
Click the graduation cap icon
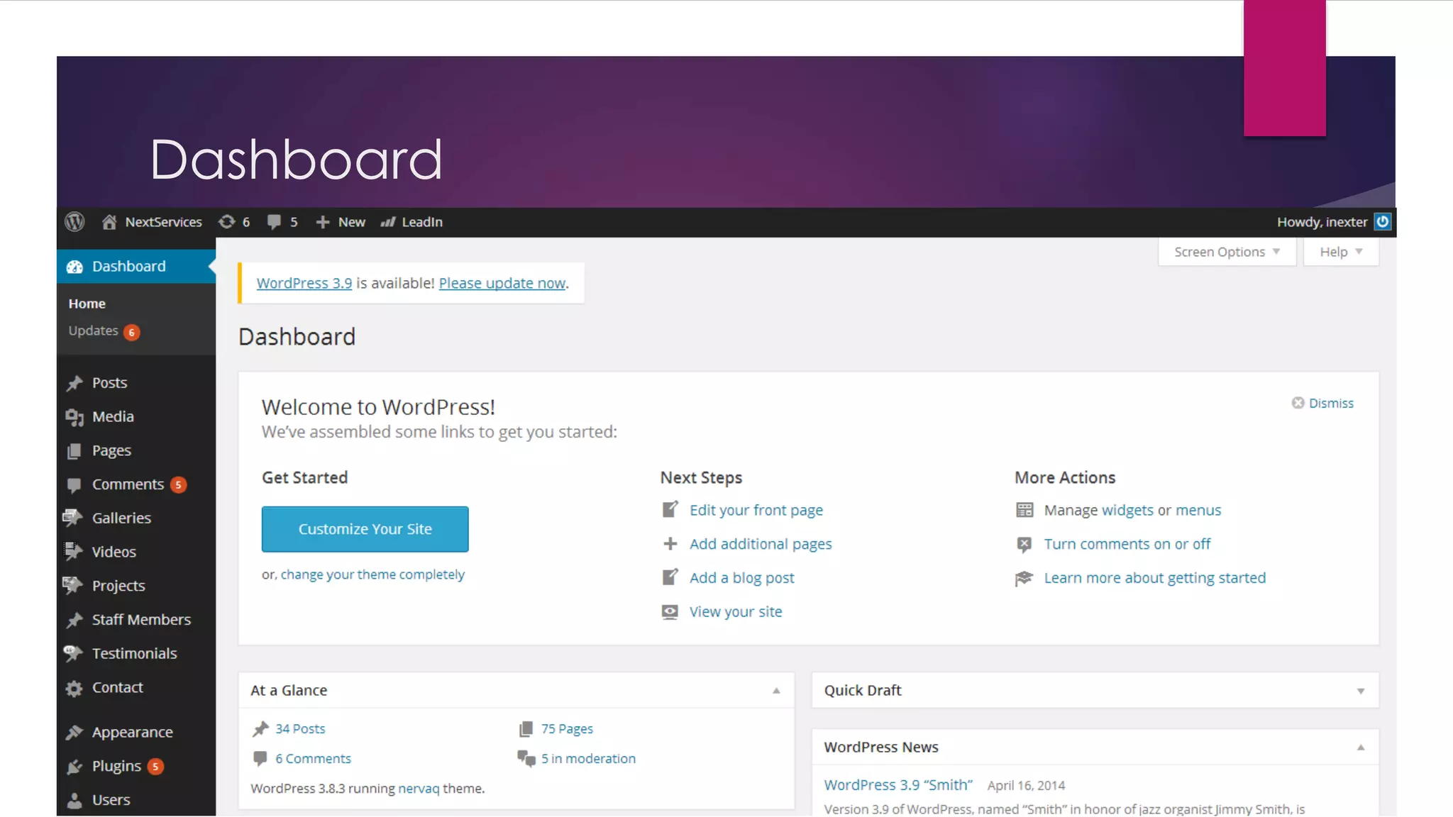click(x=1024, y=578)
